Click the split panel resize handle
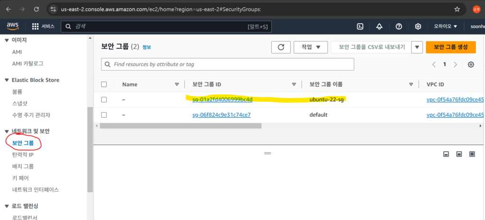Screen dimensions: 485x220 268,153
